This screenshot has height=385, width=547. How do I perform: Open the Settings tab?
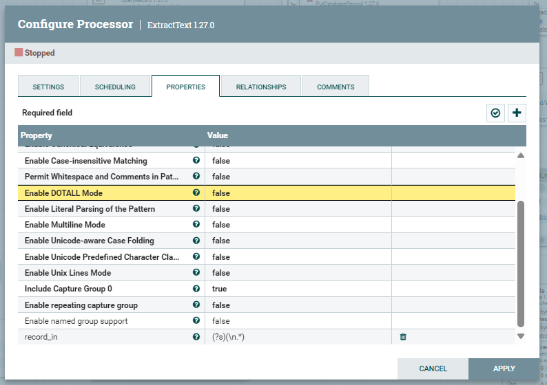click(x=48, y=87)
